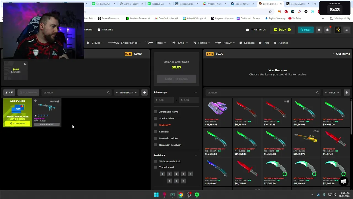This screenshot has height=199, width=353.
Task: Click maximum price input field
Action: [x=189, y=100]
